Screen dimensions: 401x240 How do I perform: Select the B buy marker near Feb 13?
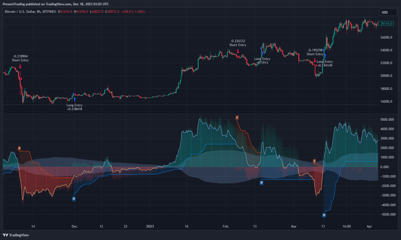tap(261, 183)
